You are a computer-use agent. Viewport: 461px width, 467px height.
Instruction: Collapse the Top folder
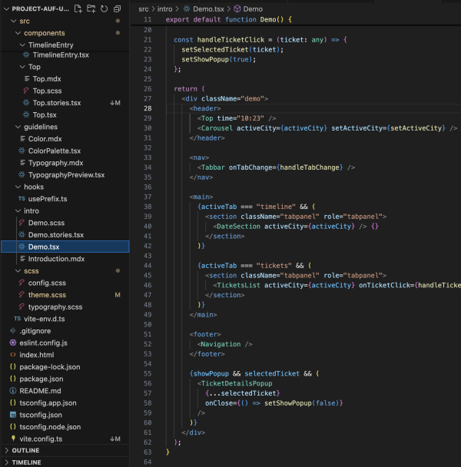click(22, 67)
